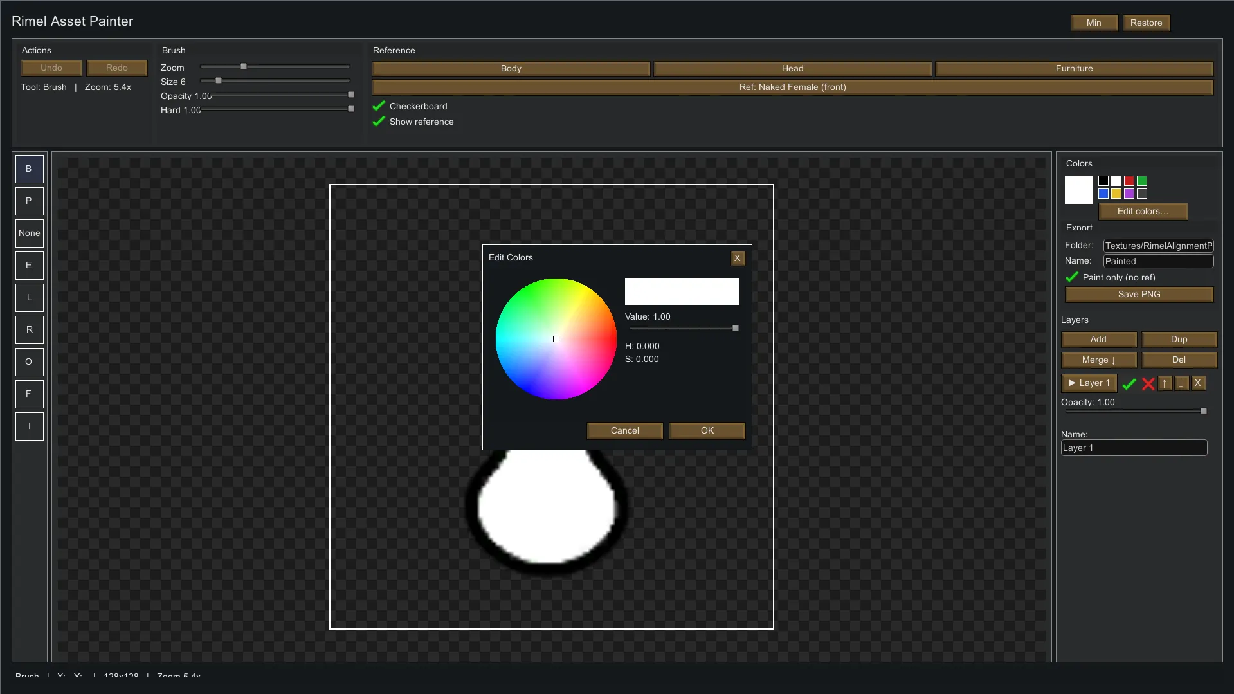This screenshot has height=694, width=1234.
Task: Move Layer 1 up with arrow icon
Action: click(1165, 383)
